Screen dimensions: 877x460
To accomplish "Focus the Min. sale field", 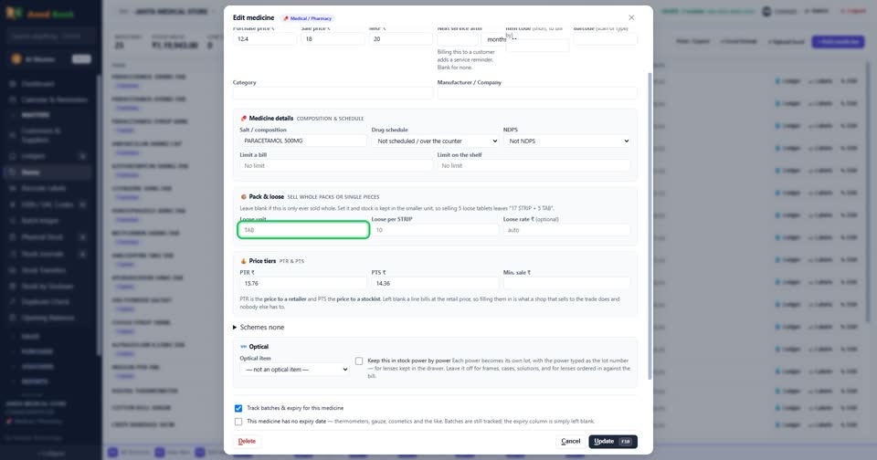I will click(x=566, y=283).
